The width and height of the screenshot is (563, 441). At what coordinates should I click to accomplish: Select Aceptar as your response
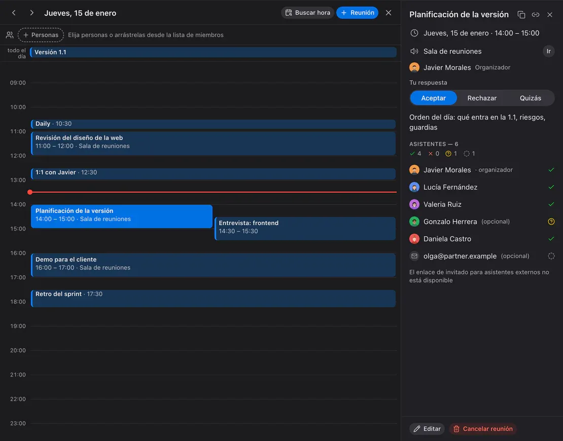tap(433, 98)
